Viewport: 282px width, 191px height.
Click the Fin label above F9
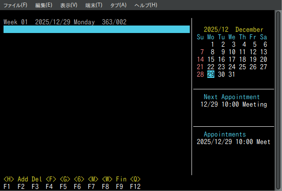click(x=121, y=180)
